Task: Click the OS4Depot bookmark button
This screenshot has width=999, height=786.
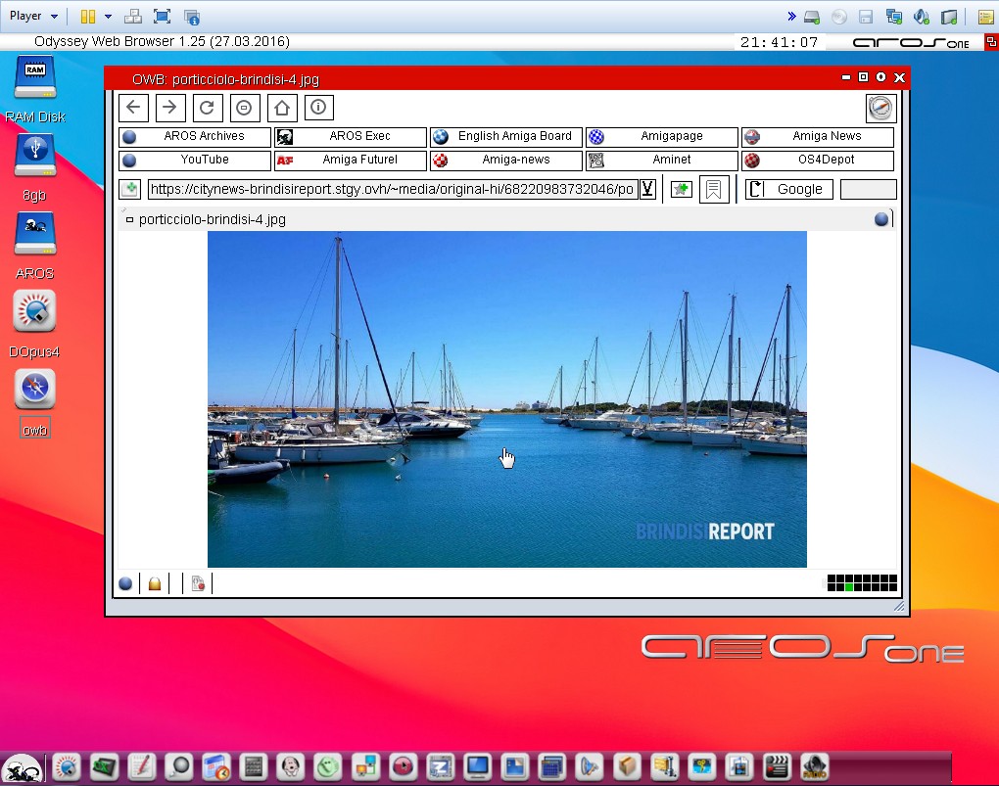Action: [818, 161]
